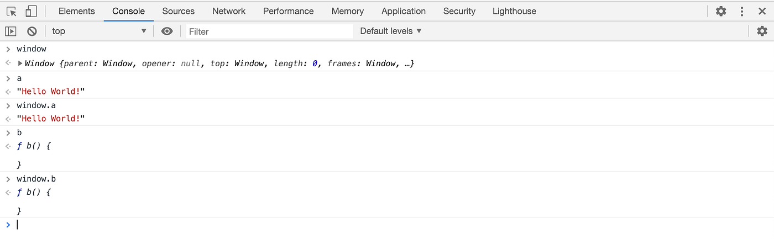The image size is (774, 239).
Task: Switch to the Network tab
Action: point(229,11)
